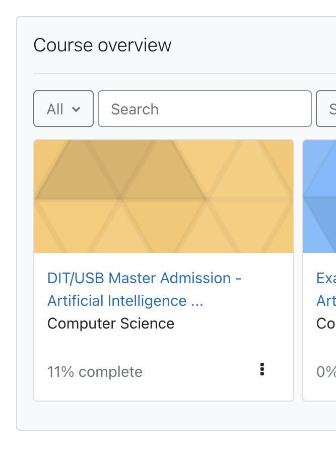
Task: Select the white body of DIT/USB course card
Action: click(x=164, y=327)
